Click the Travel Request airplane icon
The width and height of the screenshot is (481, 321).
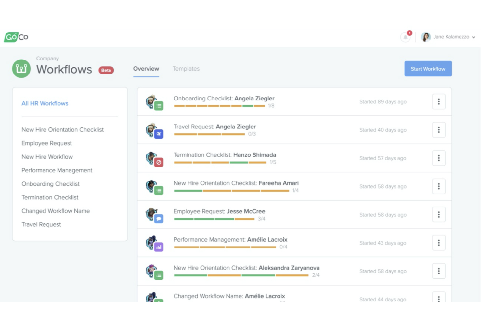click(x=159, y=134)
